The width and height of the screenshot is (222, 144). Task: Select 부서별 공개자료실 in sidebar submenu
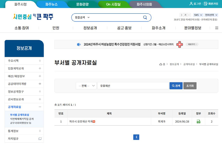(20, 115)
